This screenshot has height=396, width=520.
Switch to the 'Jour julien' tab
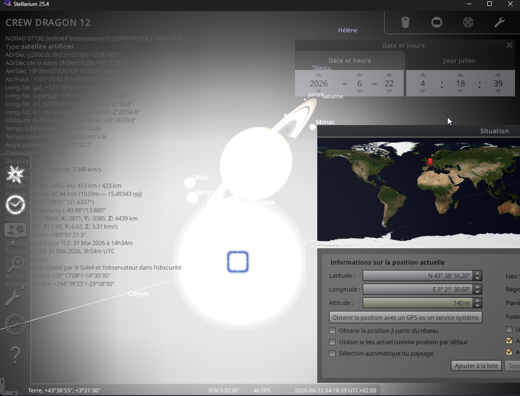point(459,60)
